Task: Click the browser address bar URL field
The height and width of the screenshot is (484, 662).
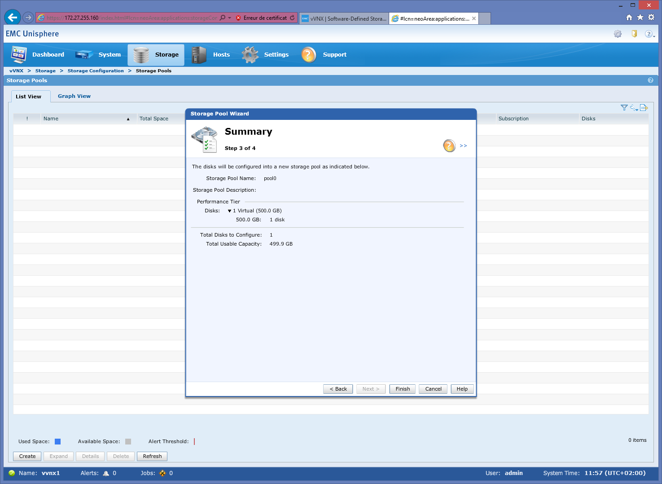Action: point(131,18)
